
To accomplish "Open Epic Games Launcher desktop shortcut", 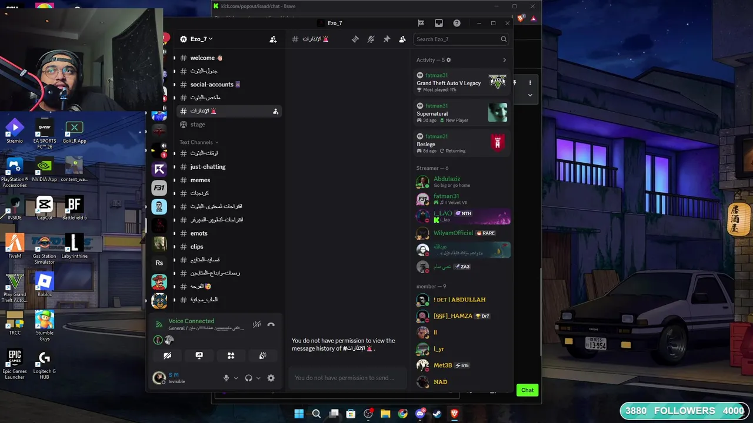I will coord(15,364).
